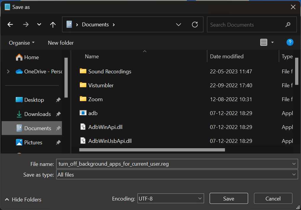Select the Vistumbler folder
The height and width of the screenshot is (210, 301).
coord(101,85)
